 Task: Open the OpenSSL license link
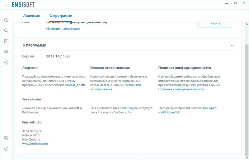[173, 112]
